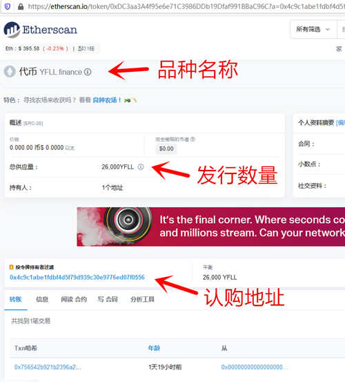Click the orange filter icon above holder address
Viewport: 345px width, 382px height.
tap(11, 267)
